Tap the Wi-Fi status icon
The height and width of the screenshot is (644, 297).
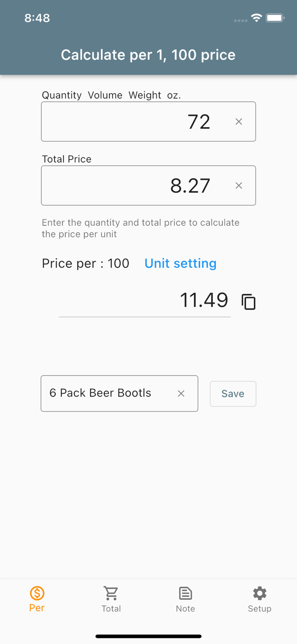256,18
